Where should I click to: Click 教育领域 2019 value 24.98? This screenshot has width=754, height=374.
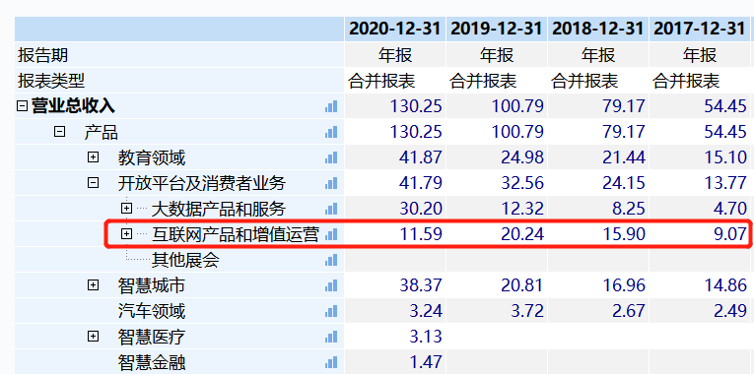pos(521,157)
